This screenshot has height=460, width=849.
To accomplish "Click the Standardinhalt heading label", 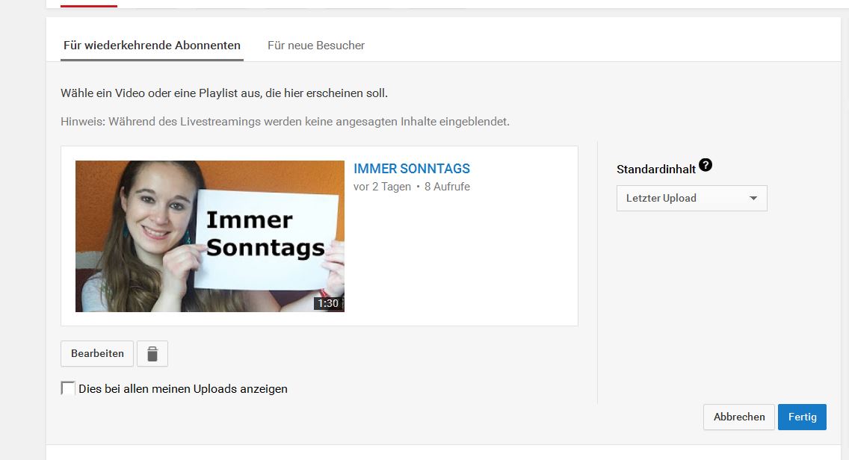I will pos(655,170).
